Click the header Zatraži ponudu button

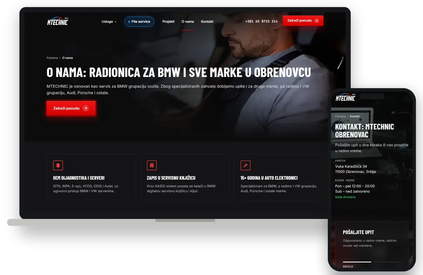(303, 21)
